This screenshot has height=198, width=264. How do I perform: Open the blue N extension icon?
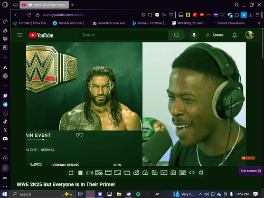pyautogui.click(x=244, y=15)
